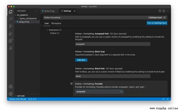Click the Python formatting search field
The width and height of the screenshot is (178, 110).
coord(95,17)
